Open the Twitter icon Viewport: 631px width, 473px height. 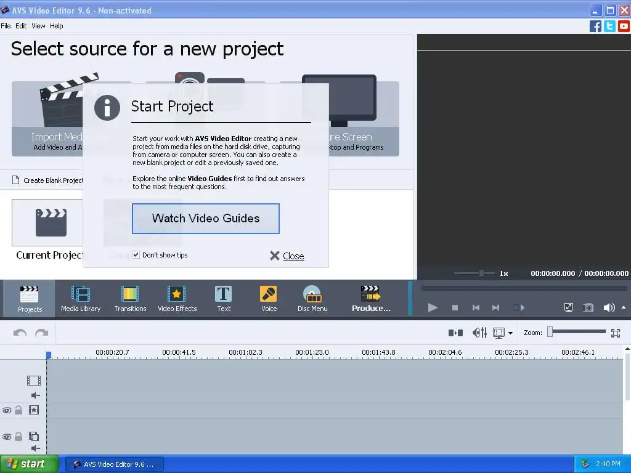(609, 26)
